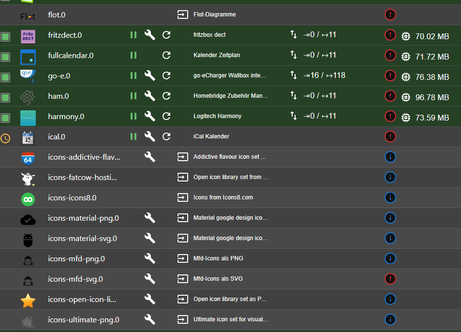Click the fritzdect.0 adapter logo thumbnail
The height and width of the screenshot is (332, 461).
[x=28, y=36]
